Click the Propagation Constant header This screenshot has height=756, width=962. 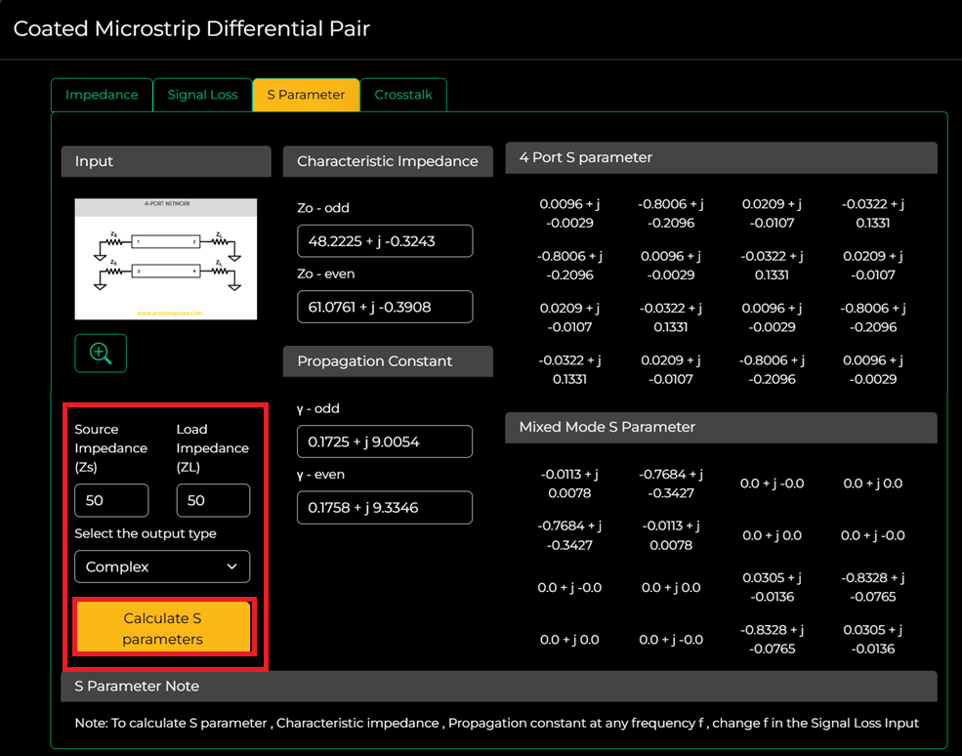tap(388, 361)
